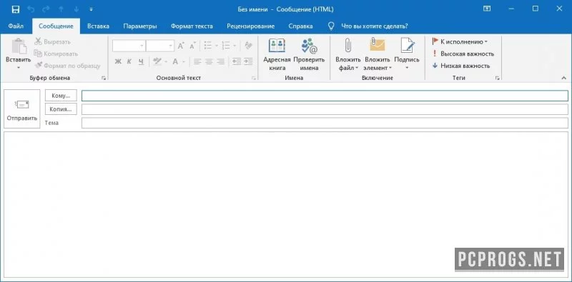Screen dimensions: 572x282
Task: Go to previous item (up arrow)
Action: [61, 9]
